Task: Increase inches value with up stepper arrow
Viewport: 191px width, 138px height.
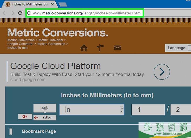Action: coord(122,108)
